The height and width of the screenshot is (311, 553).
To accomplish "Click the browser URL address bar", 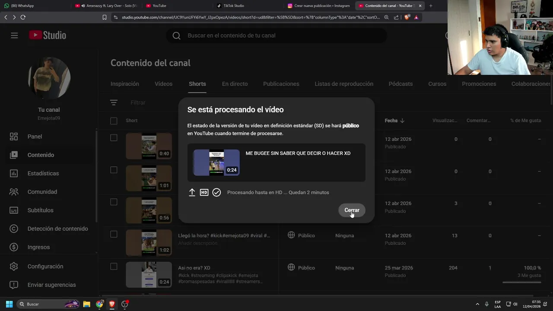I will pyautogui.click(x=251, y=17).
